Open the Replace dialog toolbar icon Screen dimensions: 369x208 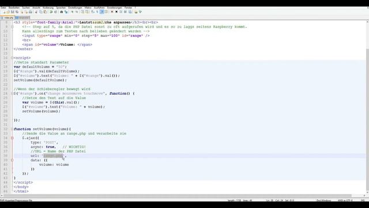point(66,12)
